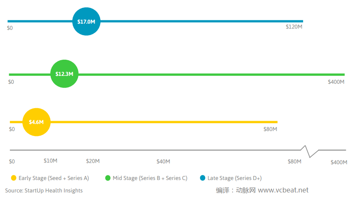Click the $400M axis tick label
Viewport: 353px width, 197px height.
pos(339,162)
